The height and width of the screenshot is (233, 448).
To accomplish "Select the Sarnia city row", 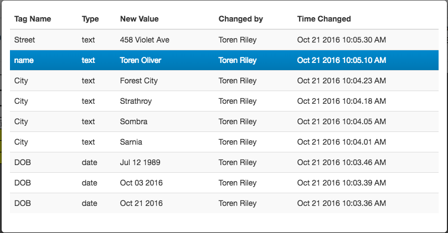I will [x=224, y=142].
